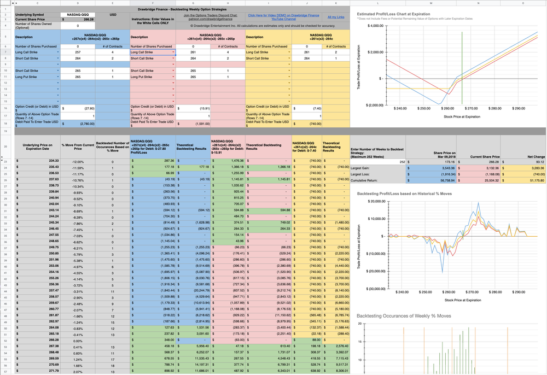
Task: Select the Backtesting Profit/Loss Historical % Moves chart
Action: pos(447,247)
